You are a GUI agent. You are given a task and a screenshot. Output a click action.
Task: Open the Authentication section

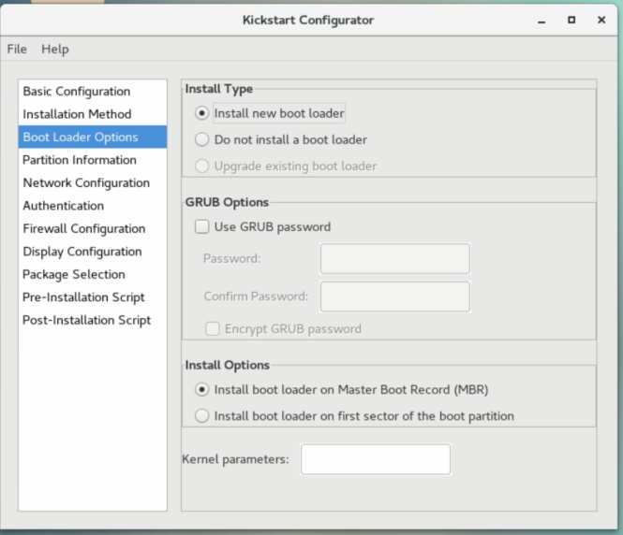[x=92, y=206]
